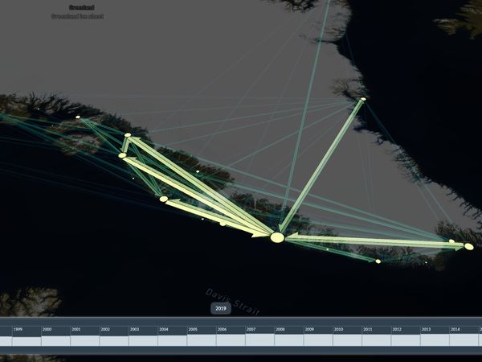Click the timeline bar segment below 2003
This screenshot has width=482, height=362.
click(143, 341)
